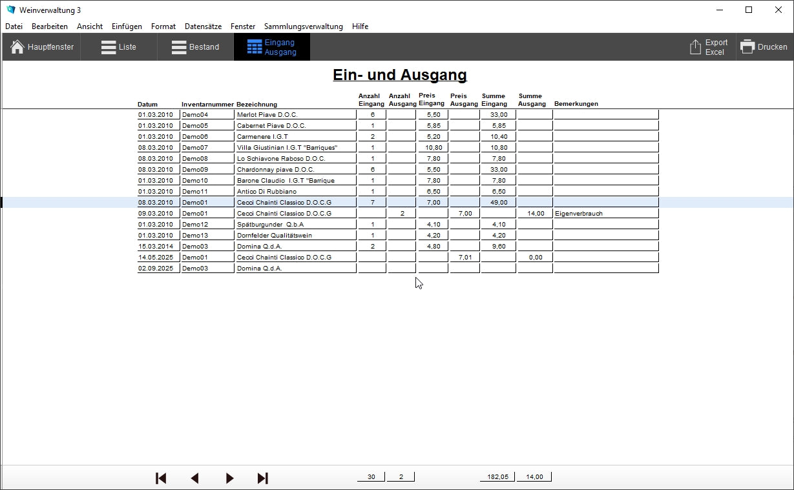Image resolution: width=794 pixels, height=490 pixels.
Task: Select the Eingang Ausgang table icon
Action: pyautogui.click(x=255, y=47)
